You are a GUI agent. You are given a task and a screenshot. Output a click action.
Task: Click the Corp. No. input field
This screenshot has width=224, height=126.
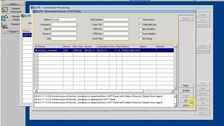(x=116, y=24)
